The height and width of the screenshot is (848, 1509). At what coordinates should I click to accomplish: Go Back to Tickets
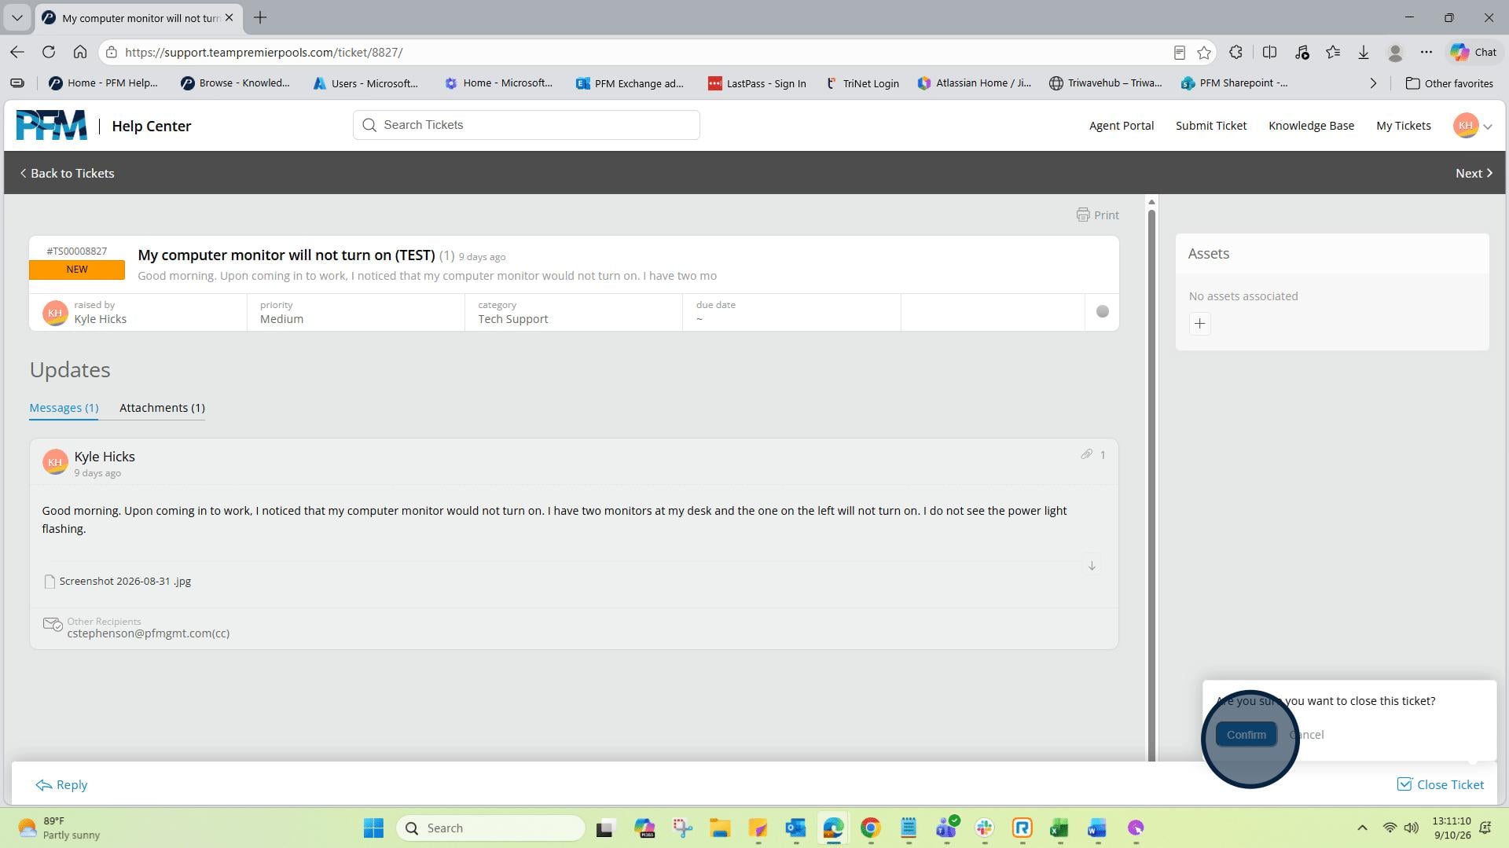point(67,173)
